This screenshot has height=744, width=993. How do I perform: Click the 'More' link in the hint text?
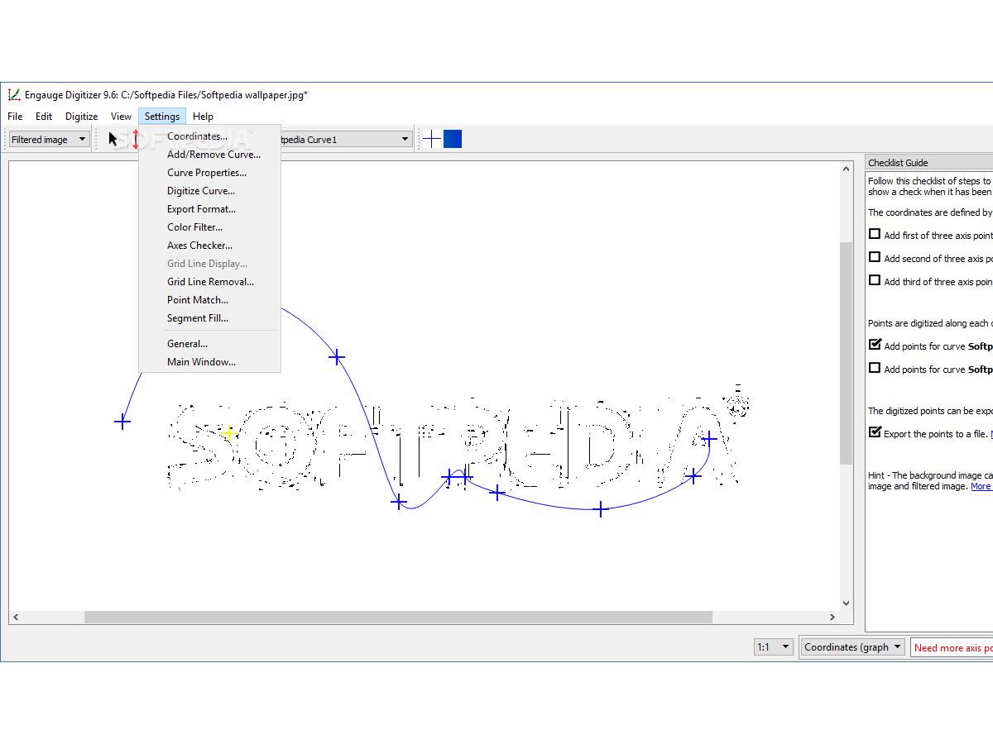(981, 486)
